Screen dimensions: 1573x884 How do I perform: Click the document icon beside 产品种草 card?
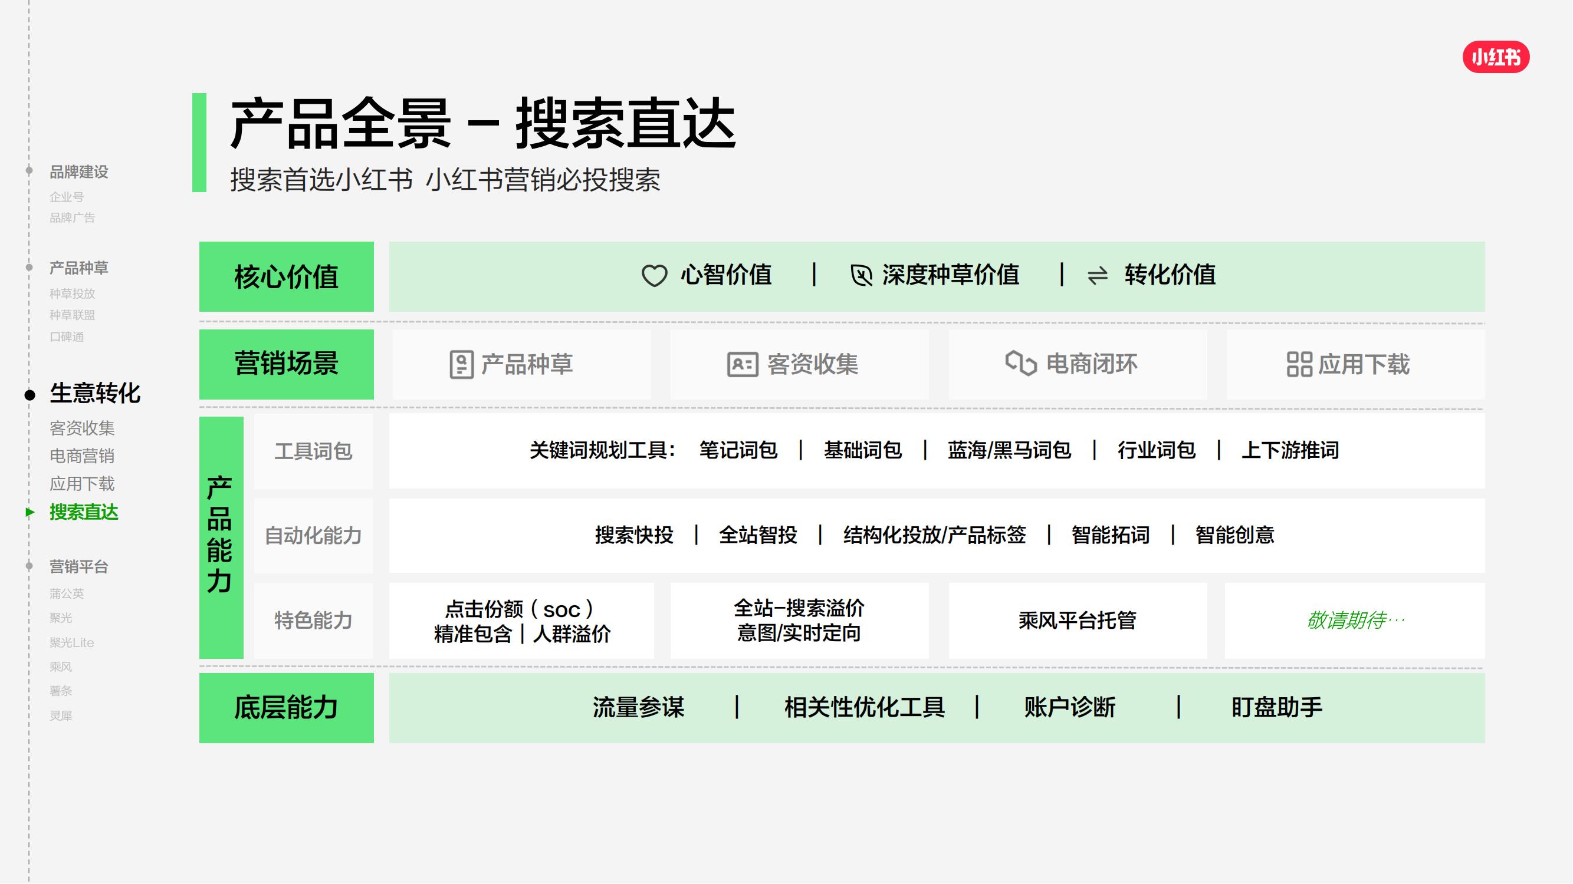(x=461, y=365)
